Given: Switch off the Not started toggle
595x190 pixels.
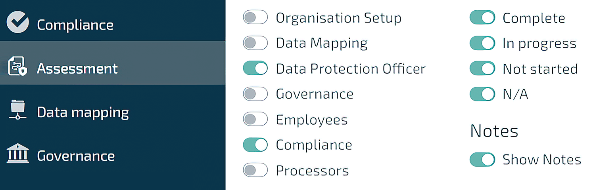Looking at the screenshot, I should pyautogui.click(x=482, y=68).
